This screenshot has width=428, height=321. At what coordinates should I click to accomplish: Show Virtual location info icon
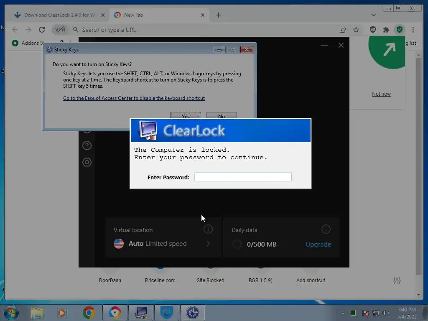(x=208, y=229)
